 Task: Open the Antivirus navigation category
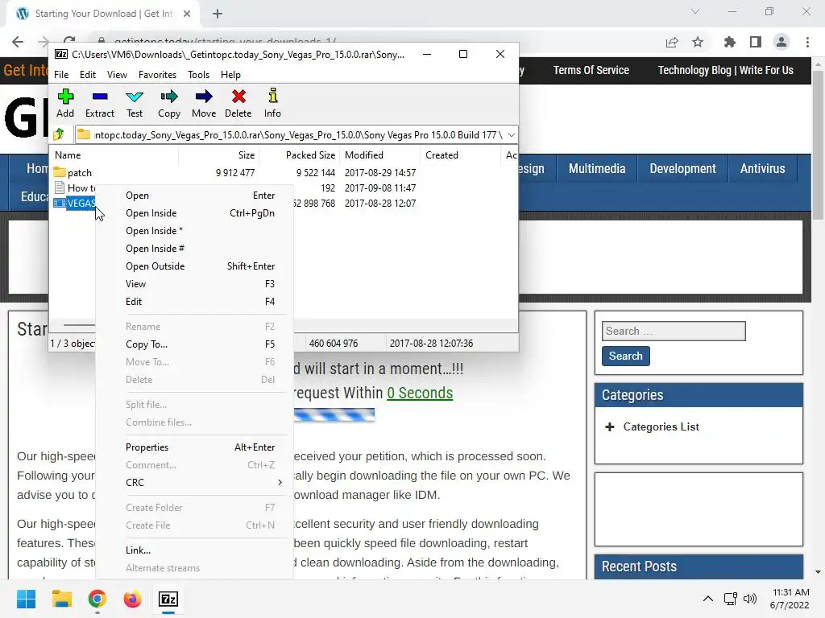762,169
